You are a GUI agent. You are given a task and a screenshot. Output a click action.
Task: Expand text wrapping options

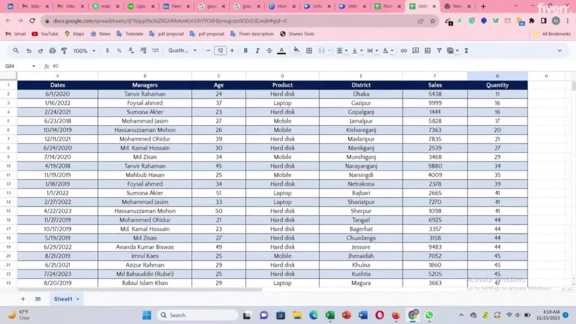377,51
